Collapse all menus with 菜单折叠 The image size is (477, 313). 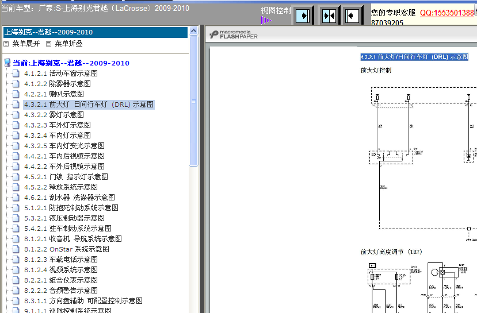click(68, 44)
